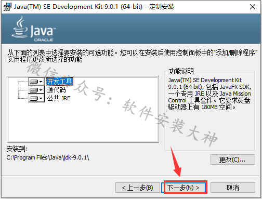The width and height of the screenshot is (262, 199).
Task: Open the 公共 JRE feature drive icon dropdown
Action: point(36,98)
